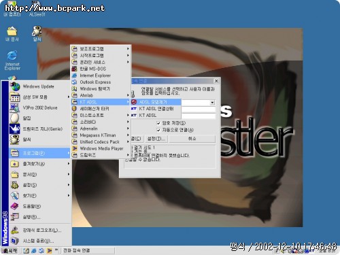Expand the quick launch overflow chevron

click(56, 250)
